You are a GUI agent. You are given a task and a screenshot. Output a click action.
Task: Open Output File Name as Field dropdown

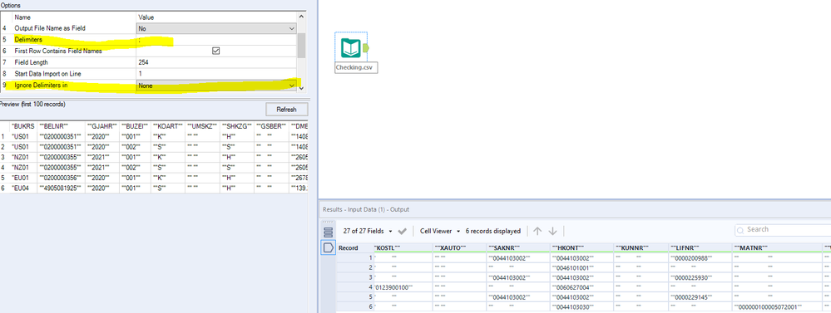click(x=292, y=28)
